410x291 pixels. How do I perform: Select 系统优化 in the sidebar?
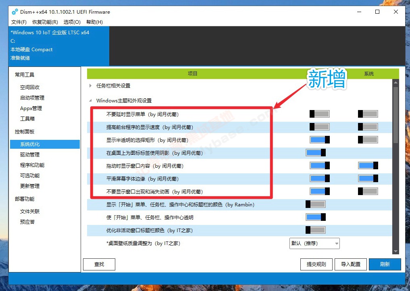(45, 144)
